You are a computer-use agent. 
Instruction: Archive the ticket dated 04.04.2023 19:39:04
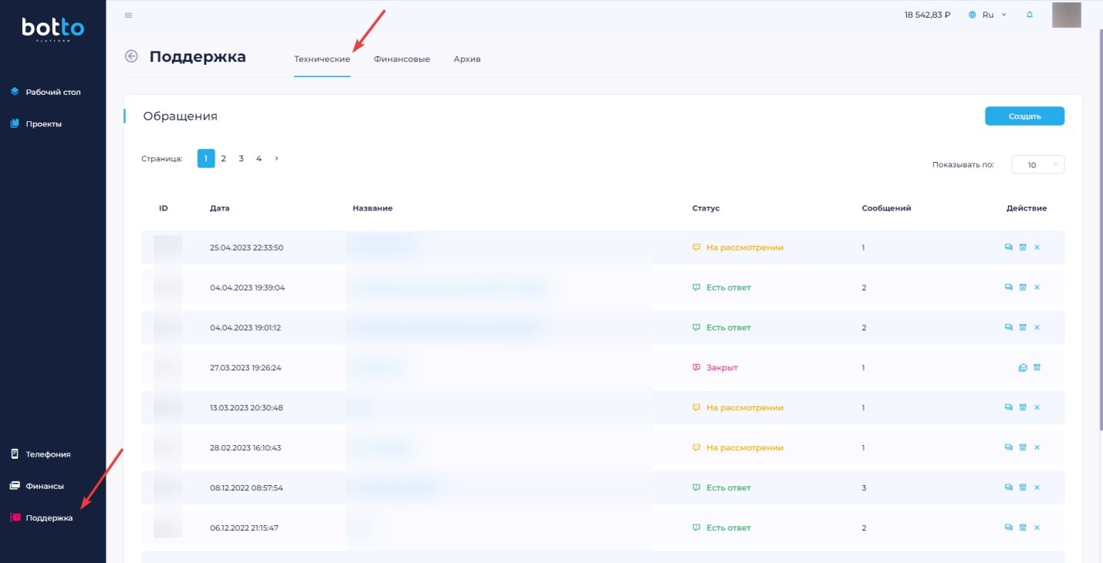click(1023, 288)
